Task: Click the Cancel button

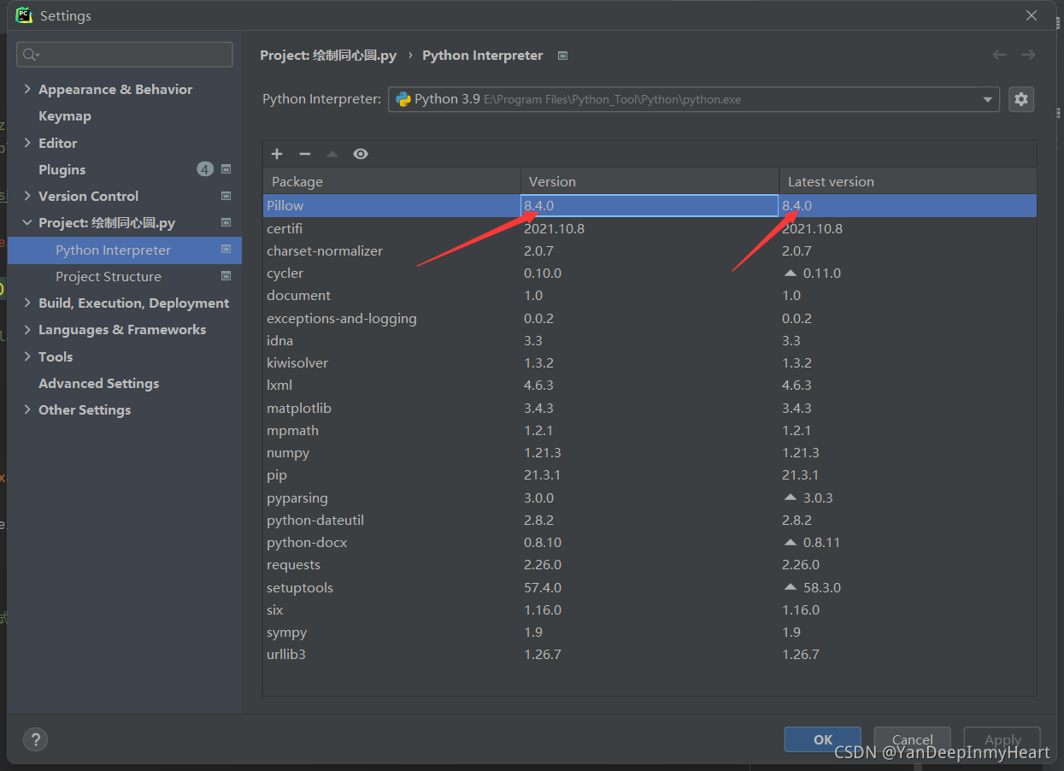Action: 913,739
